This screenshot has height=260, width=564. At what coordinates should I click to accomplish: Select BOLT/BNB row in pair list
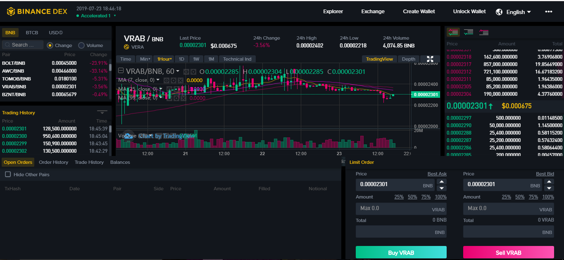[55, 63]
